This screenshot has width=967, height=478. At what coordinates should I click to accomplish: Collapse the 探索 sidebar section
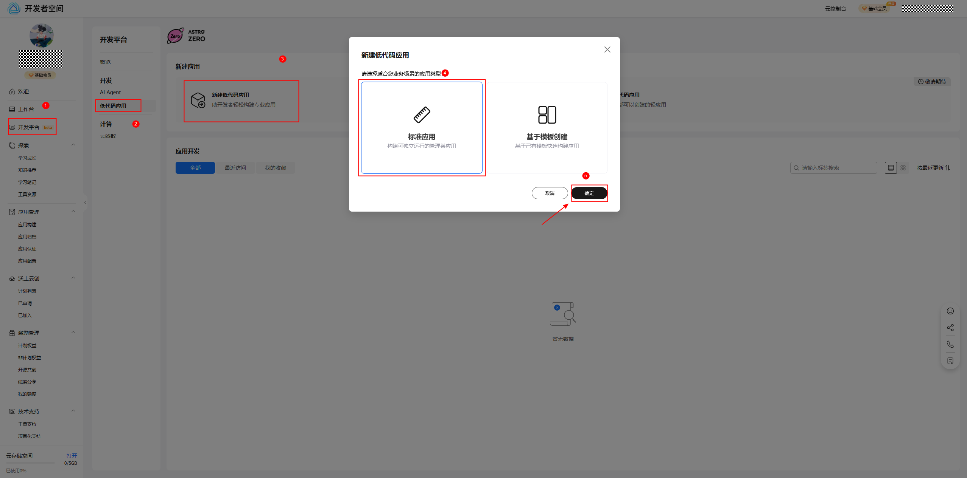pyautogui.click(x=73, y=145)
